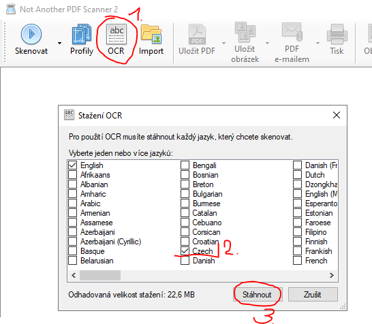Close the Stažení OCR dialog
Image resolution: width=372 pixels, height=324 pixels.
click(337, 115)
